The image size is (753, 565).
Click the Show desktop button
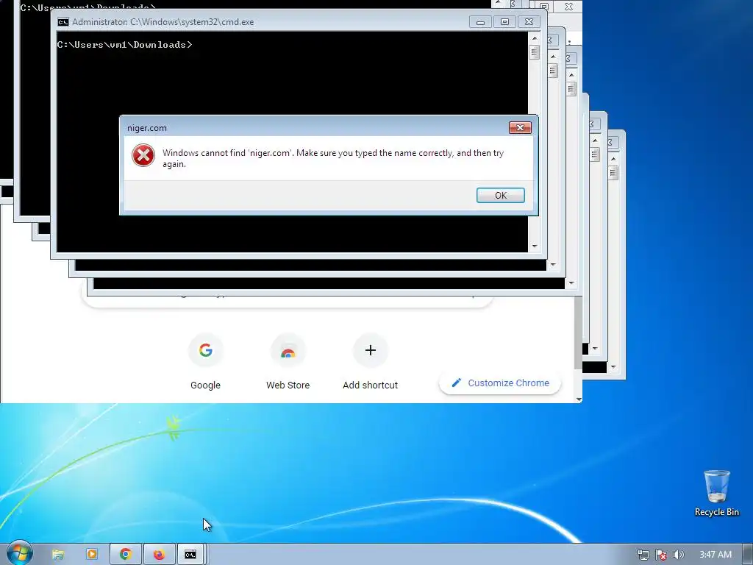pyautogui.click(x=749, y=555)
